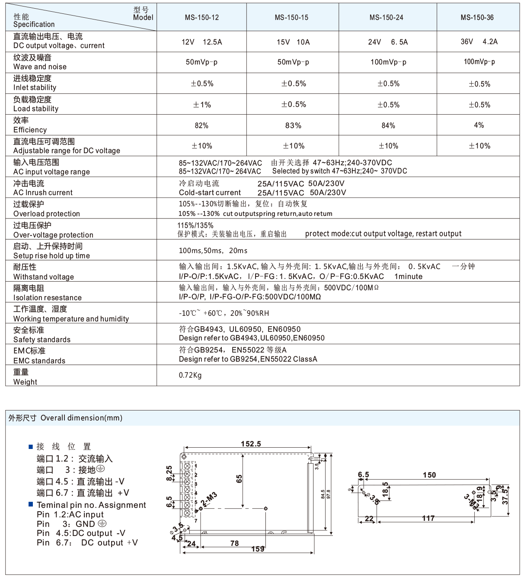Select the MS-150-12 column header

coord(202,17)
